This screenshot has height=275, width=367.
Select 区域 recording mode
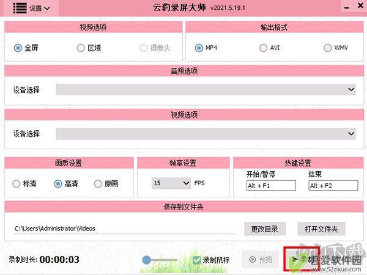click(x=89, y=48)
